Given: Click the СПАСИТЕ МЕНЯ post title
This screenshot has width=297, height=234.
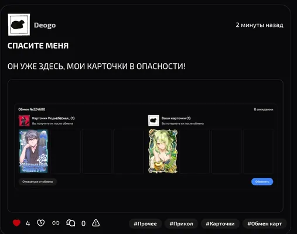Looking at the screenshot, I should [x=38, y=46].
